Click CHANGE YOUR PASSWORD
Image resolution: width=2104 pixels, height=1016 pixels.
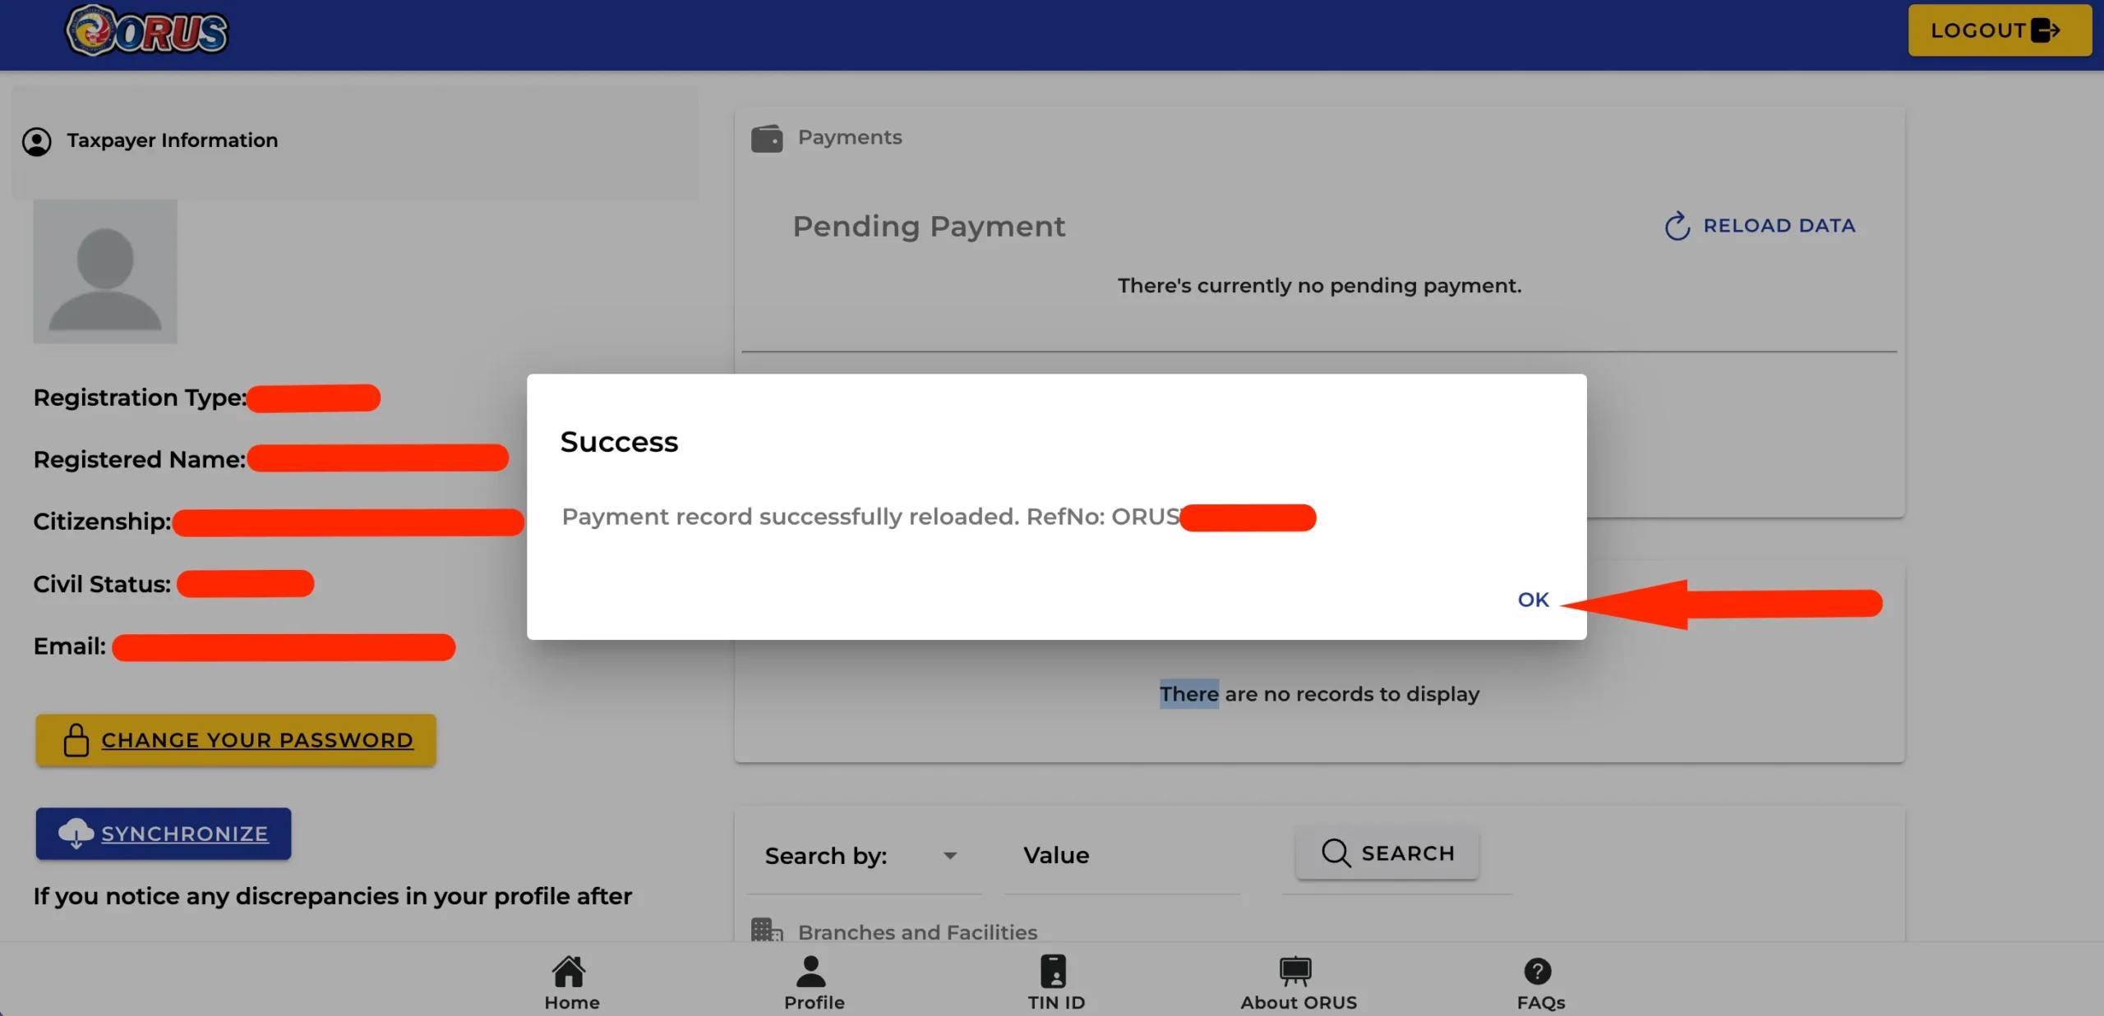click(236, 740)
